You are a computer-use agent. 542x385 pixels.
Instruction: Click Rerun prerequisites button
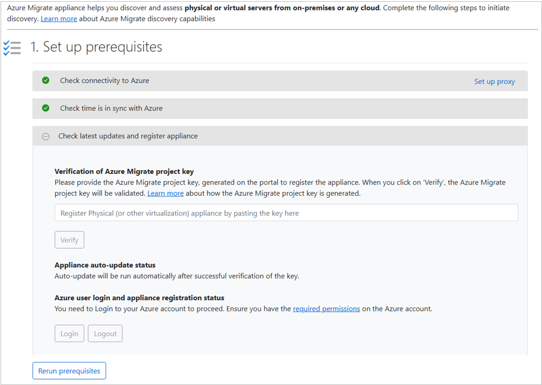[69, 371]
